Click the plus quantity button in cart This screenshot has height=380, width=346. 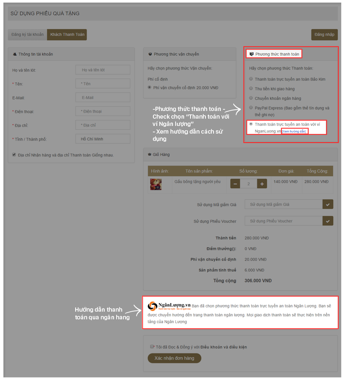262,184
